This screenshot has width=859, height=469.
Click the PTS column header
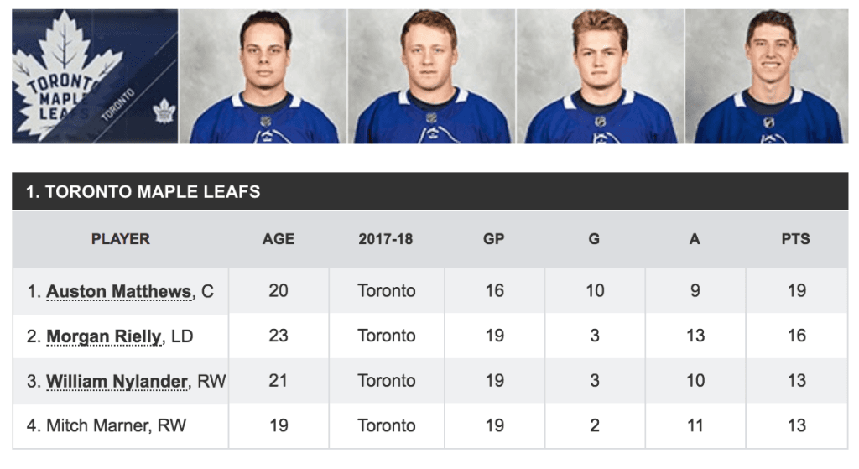coord(795,239)
